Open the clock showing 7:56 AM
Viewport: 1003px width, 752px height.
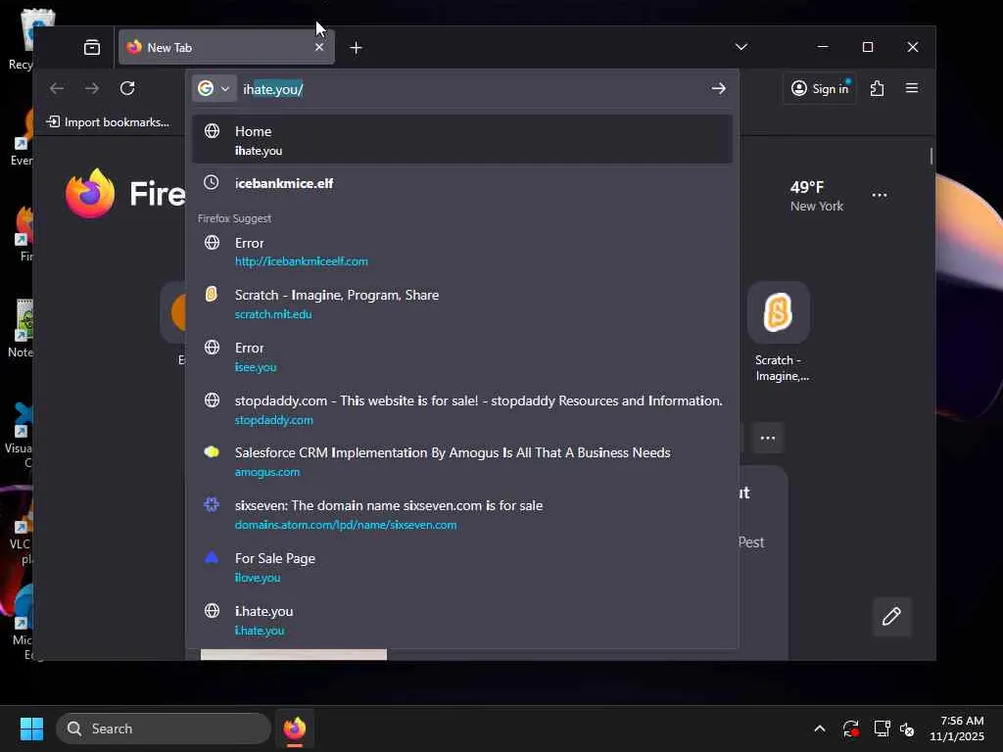(x=957, y=728)
